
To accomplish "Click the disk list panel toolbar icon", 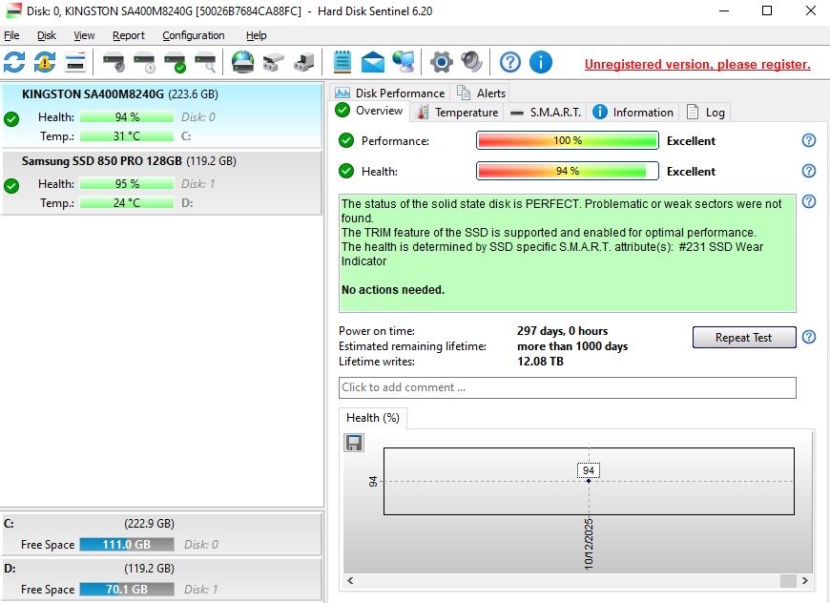I will coord(75,62).
